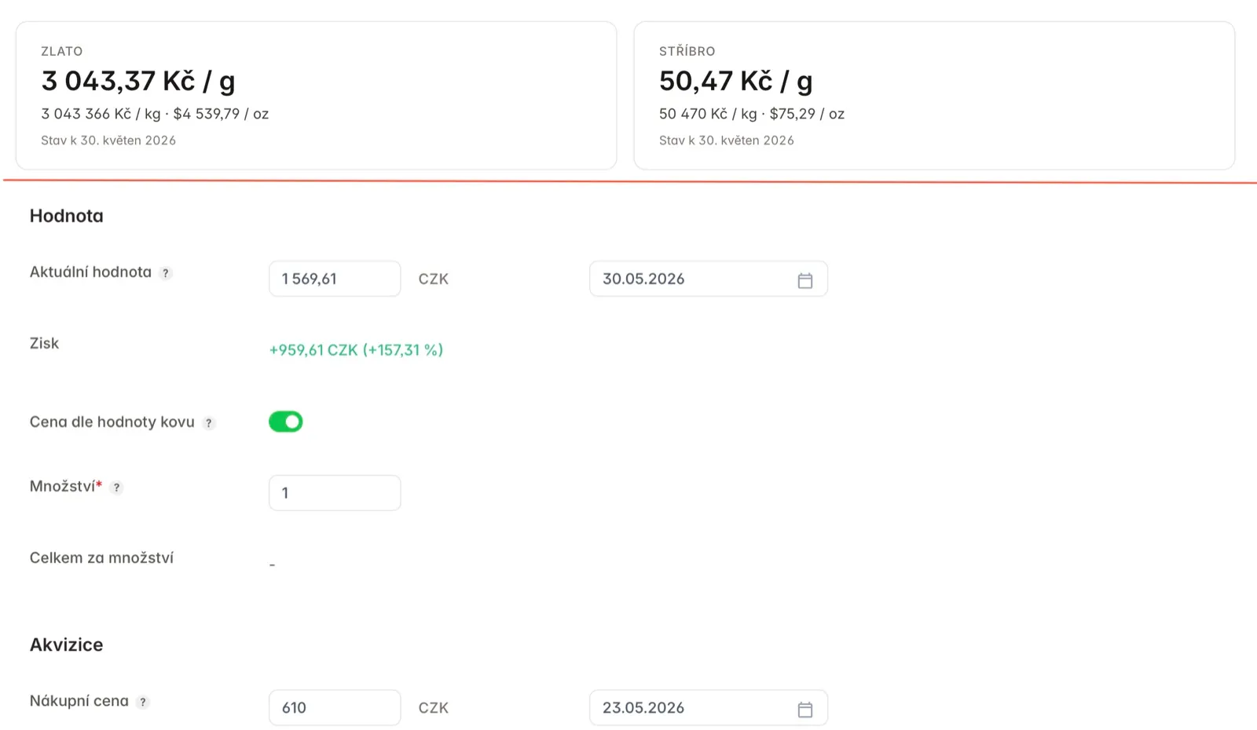This screenshot has width=1257, height=730.
Task: Open help tooltip for Nákupní cena
Action: [x=142, y=703]
